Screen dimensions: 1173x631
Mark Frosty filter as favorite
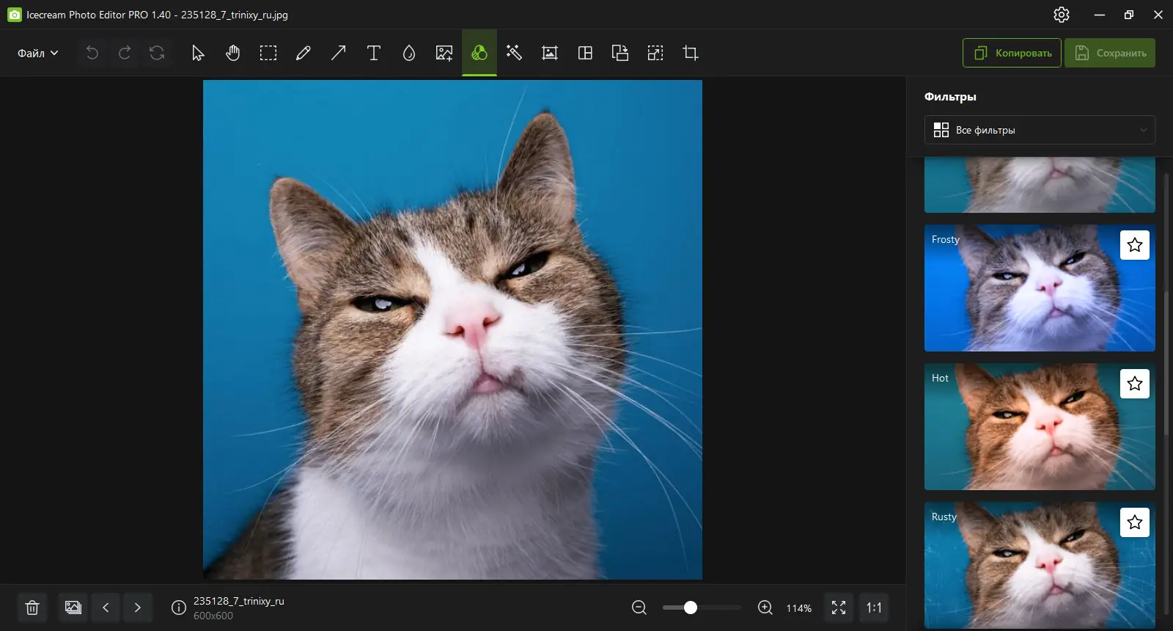click(x=1134, y=245)
